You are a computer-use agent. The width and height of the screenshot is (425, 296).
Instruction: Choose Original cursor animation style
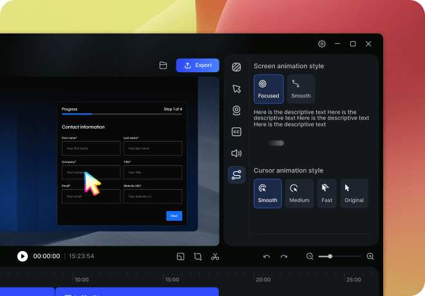[354, 193]
